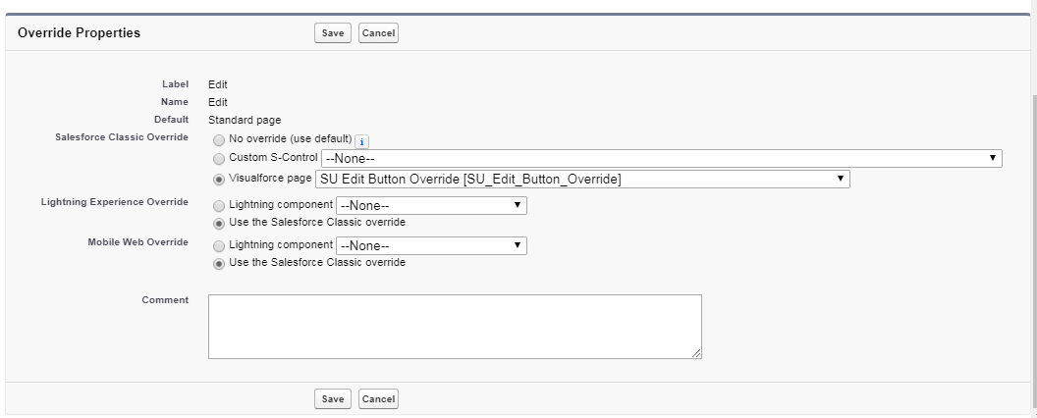Open the Custom S-Control dropdown
Screen dimensions: 1037x418
661,158
